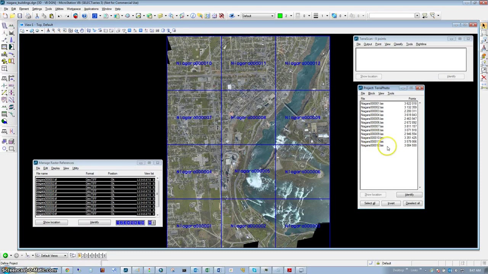
Task: Open Help via blue question mark icon
Action: point(84,16)
